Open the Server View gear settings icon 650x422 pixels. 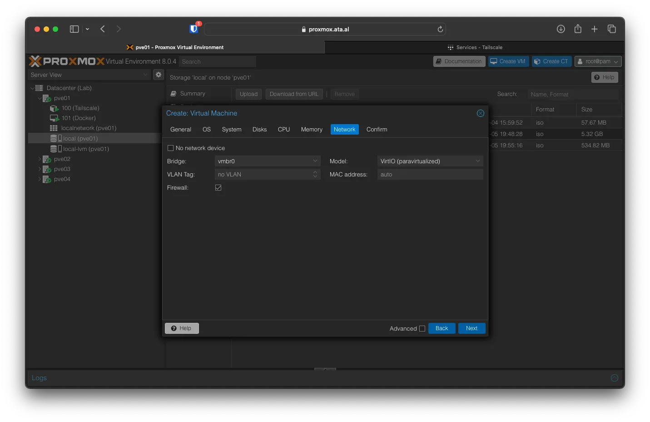[159, 75]
